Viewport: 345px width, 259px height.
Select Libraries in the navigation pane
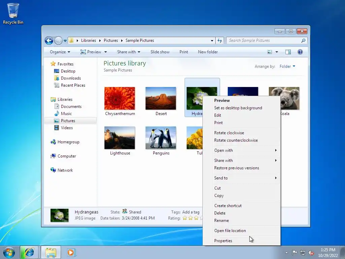[x=65, y=99]
